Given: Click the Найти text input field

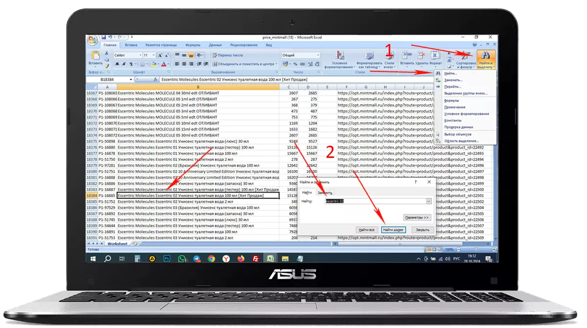Looking at the screenshot, I should coord(376,201).
